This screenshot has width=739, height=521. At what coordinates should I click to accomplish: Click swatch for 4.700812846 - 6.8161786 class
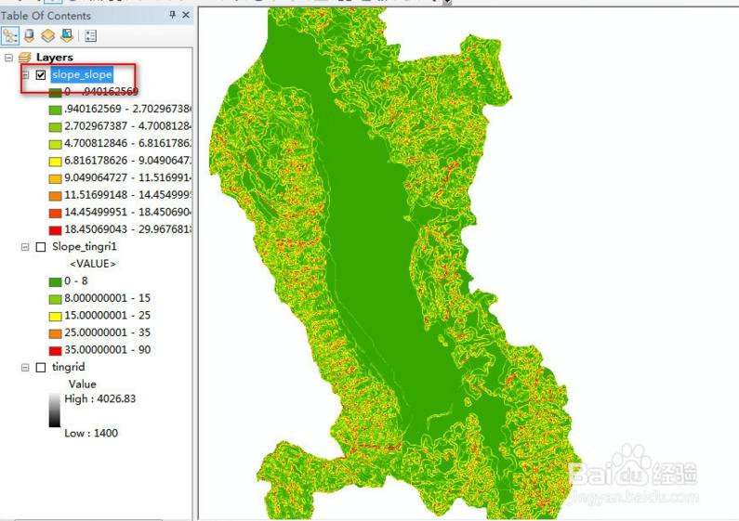point(55,144)
